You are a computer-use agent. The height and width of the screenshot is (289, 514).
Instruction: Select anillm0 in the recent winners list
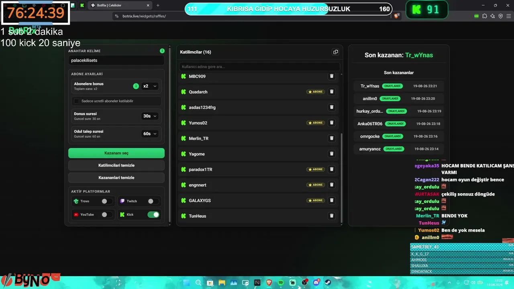pyautogui.click(x=399, y=98)
